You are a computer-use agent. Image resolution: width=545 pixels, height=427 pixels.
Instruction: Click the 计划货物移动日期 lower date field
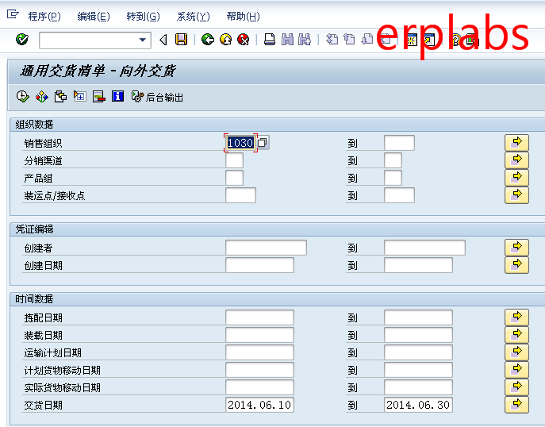(259, 370)
